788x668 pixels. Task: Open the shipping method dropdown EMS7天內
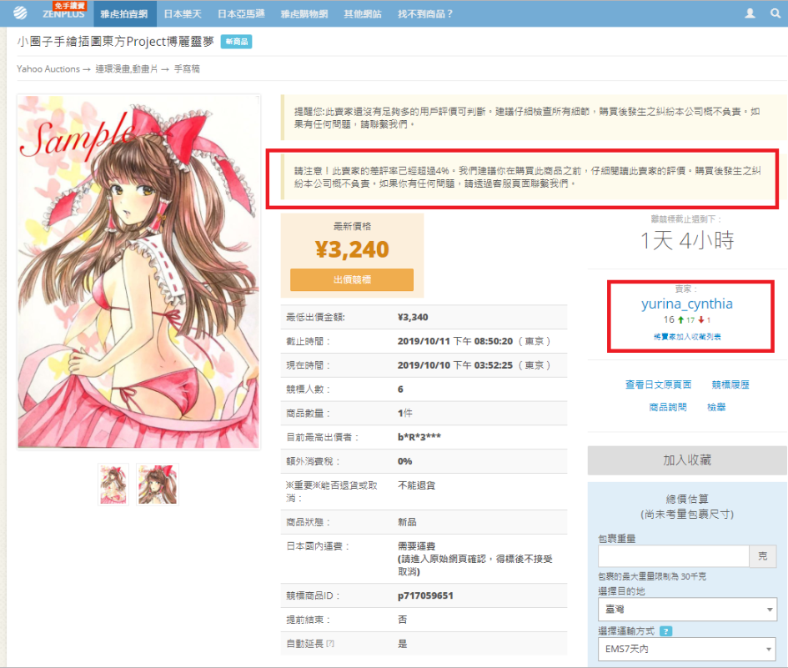point(687,649)
